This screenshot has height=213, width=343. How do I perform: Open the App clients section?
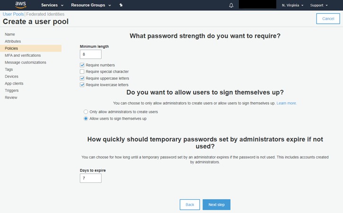click(x=14, y=83)
